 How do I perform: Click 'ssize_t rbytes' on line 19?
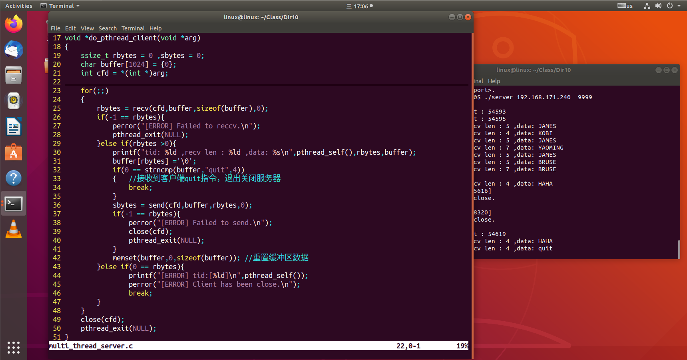click(x=109, y=56)
